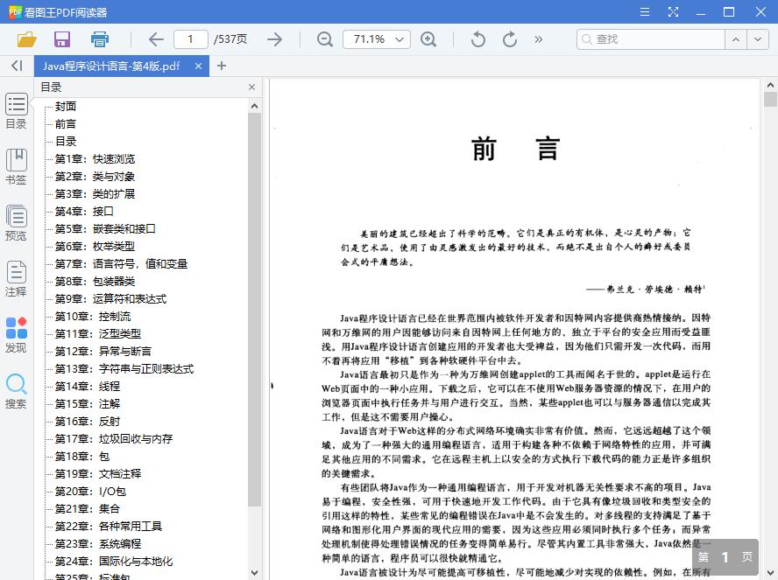This screenshot has width=778, height=580.
Task: Show more toolbar tools via double chevron
Action: (538, 39)
